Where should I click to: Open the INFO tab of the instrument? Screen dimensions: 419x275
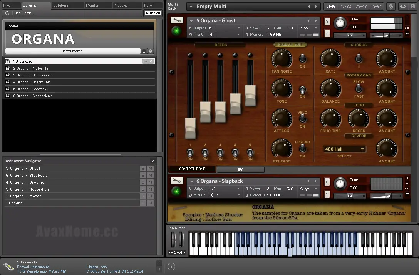click(240, 169)
